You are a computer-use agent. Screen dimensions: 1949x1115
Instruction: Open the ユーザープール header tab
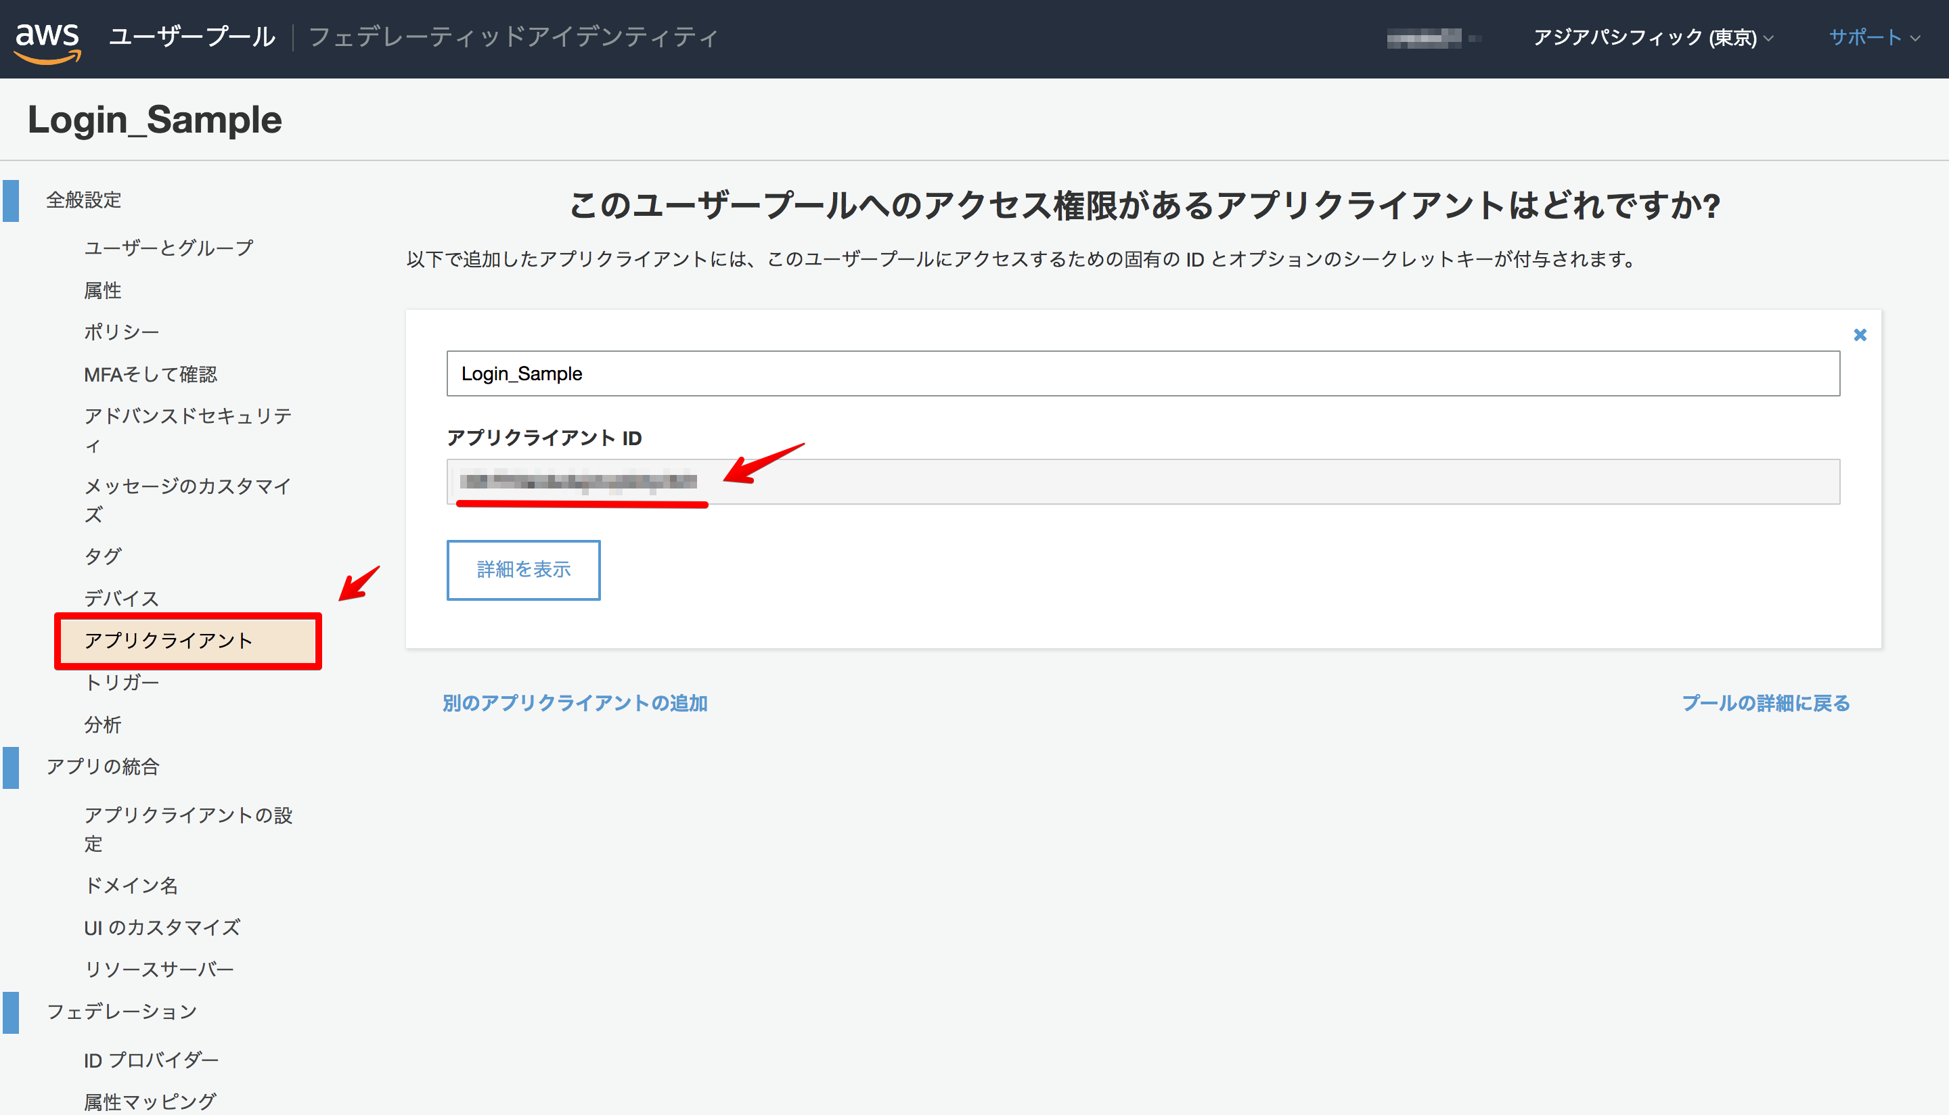[x=192, y=37]
